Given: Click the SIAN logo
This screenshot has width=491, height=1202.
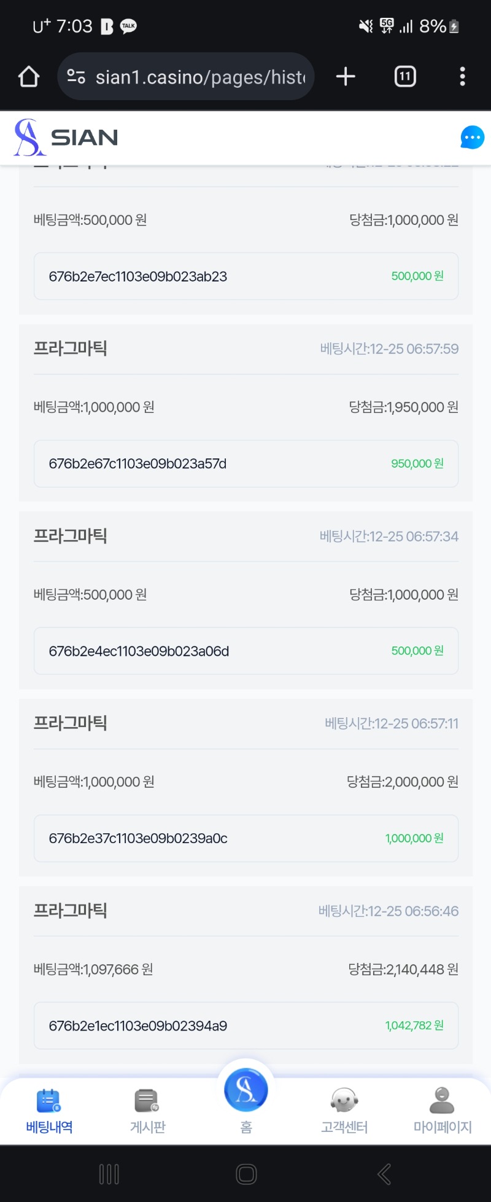Looking at the screenshot, I should tap(66, 137).
